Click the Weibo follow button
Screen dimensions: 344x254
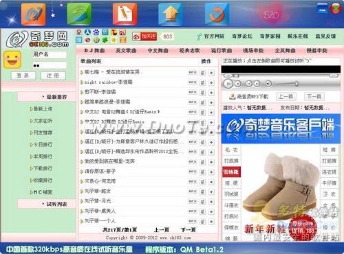(x=144, y=36)
